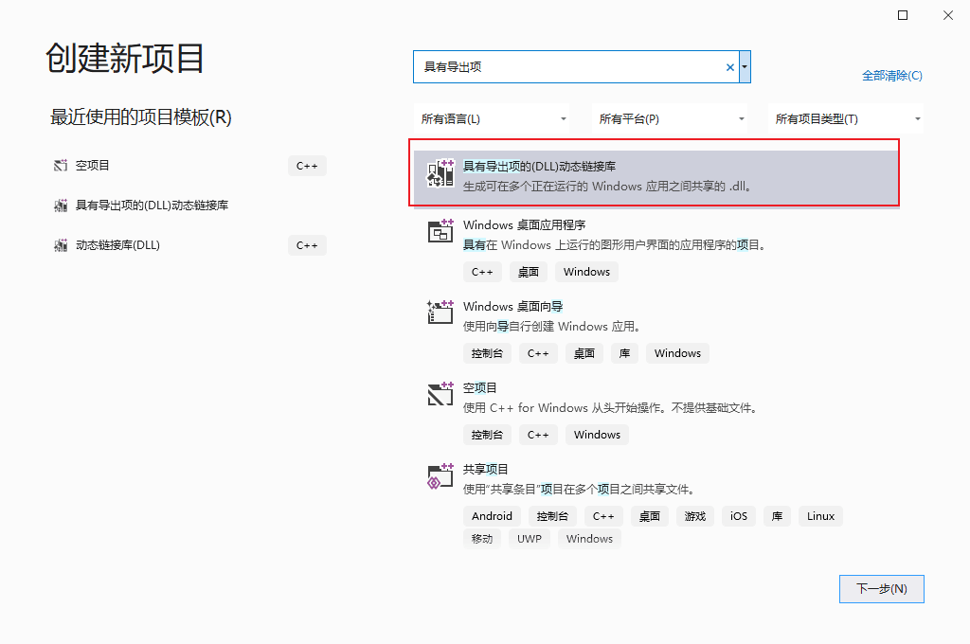Click the 空项目 icon in recent templates
The width and height of the screenshot is (970, 644).
pos(60,165)
